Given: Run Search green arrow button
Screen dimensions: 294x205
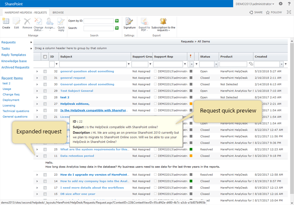Looking at the screenshot, I should pos(117,28).
